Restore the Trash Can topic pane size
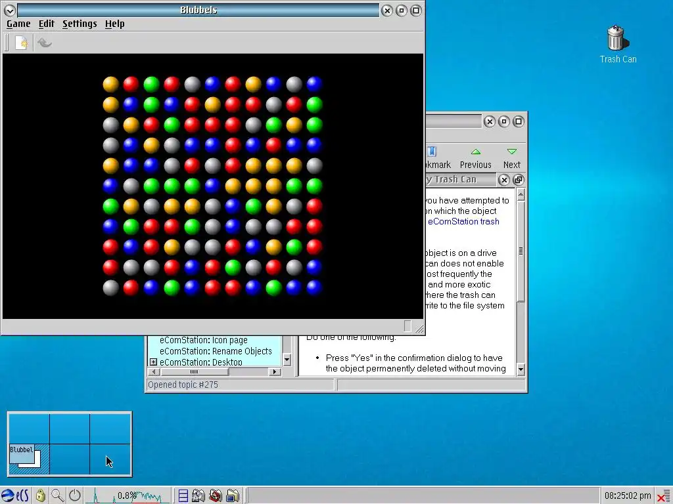 (x=518, y=180)
